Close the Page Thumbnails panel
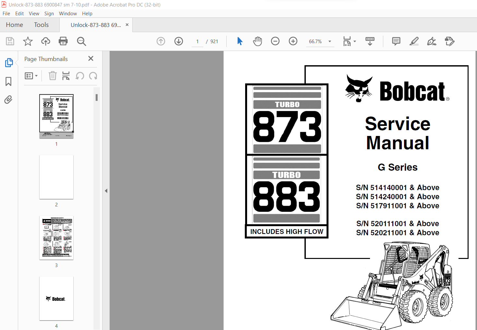Viewport: 477px width, 330px height. (91, 58)
